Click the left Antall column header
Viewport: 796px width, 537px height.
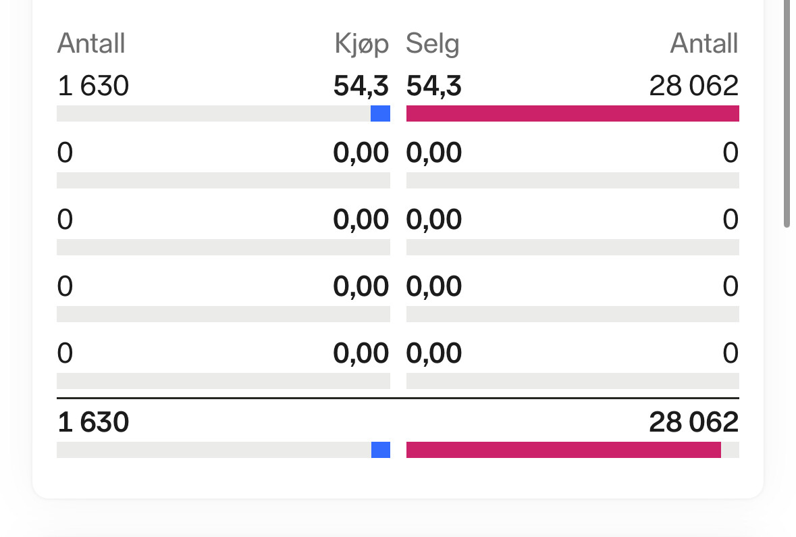[x=91, y=43]
